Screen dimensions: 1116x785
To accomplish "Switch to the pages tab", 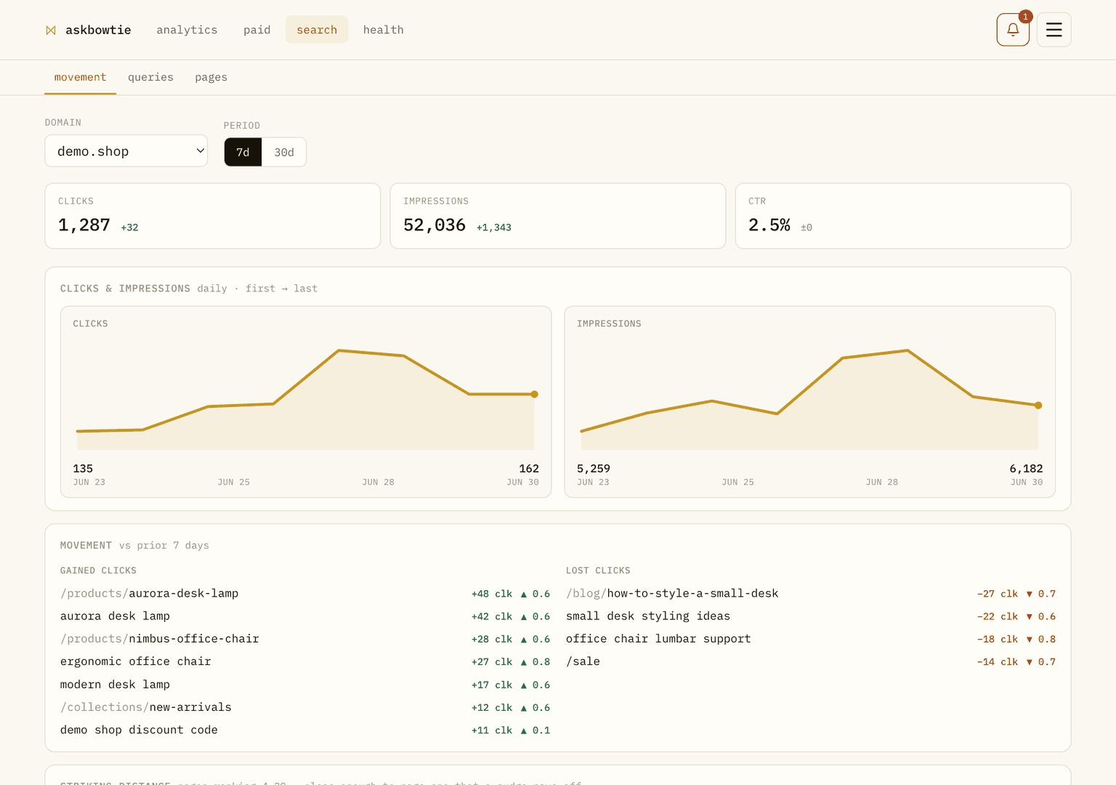I will click(211, 77).
